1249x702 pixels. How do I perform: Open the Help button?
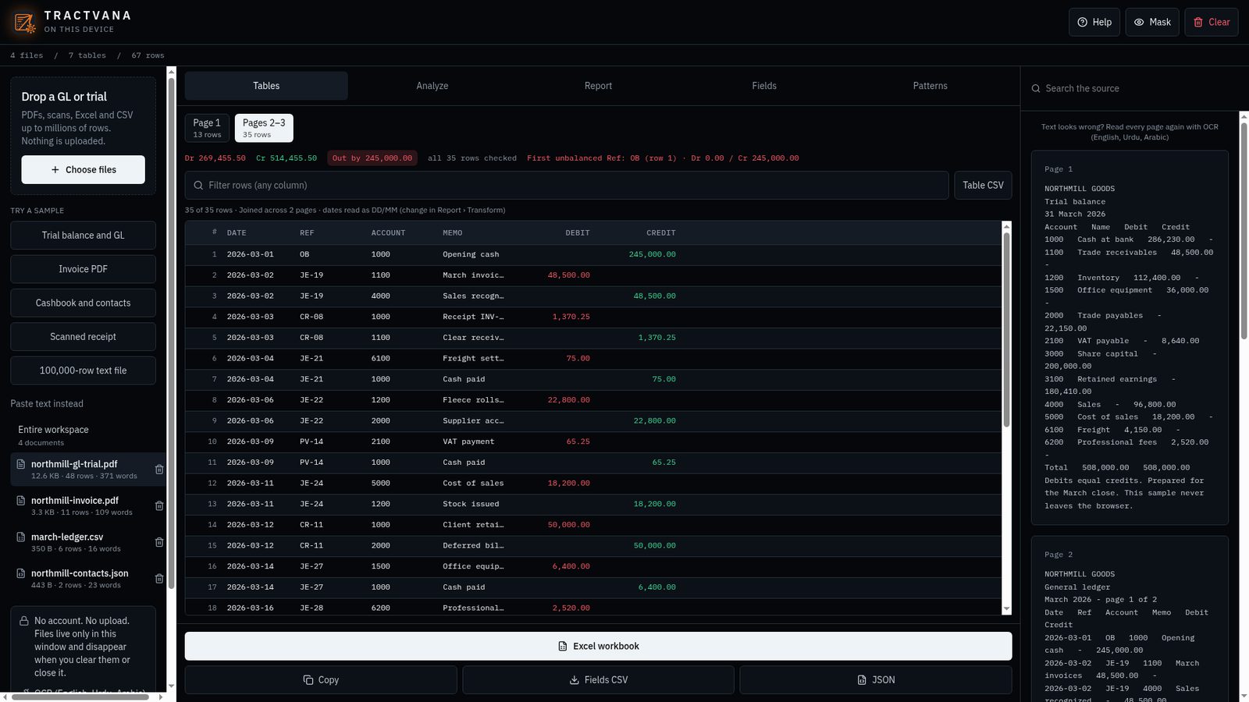[x=1094, y=22]
